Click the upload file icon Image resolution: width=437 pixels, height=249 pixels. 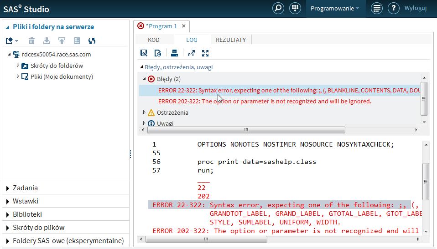[62, 41]
